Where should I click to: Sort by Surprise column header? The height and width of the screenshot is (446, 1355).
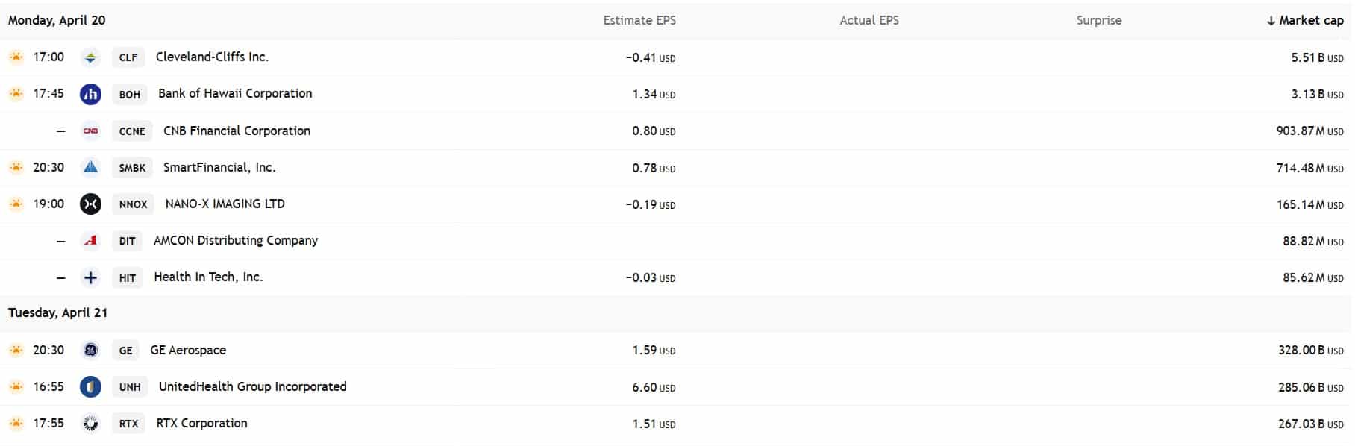pos(1099,21)
